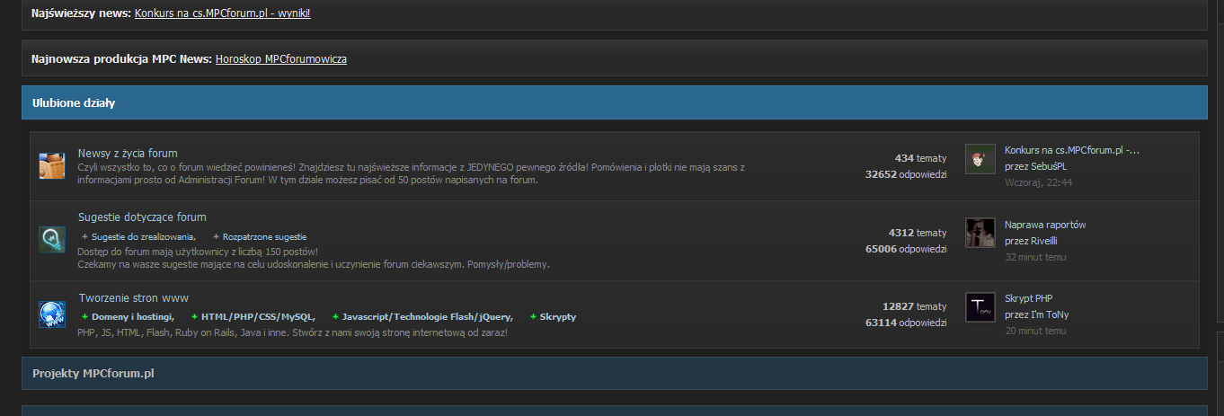Viewport: 1224px width, 416px height.
Task: Click the 12827 tematy count
Action: click(915, 306)
